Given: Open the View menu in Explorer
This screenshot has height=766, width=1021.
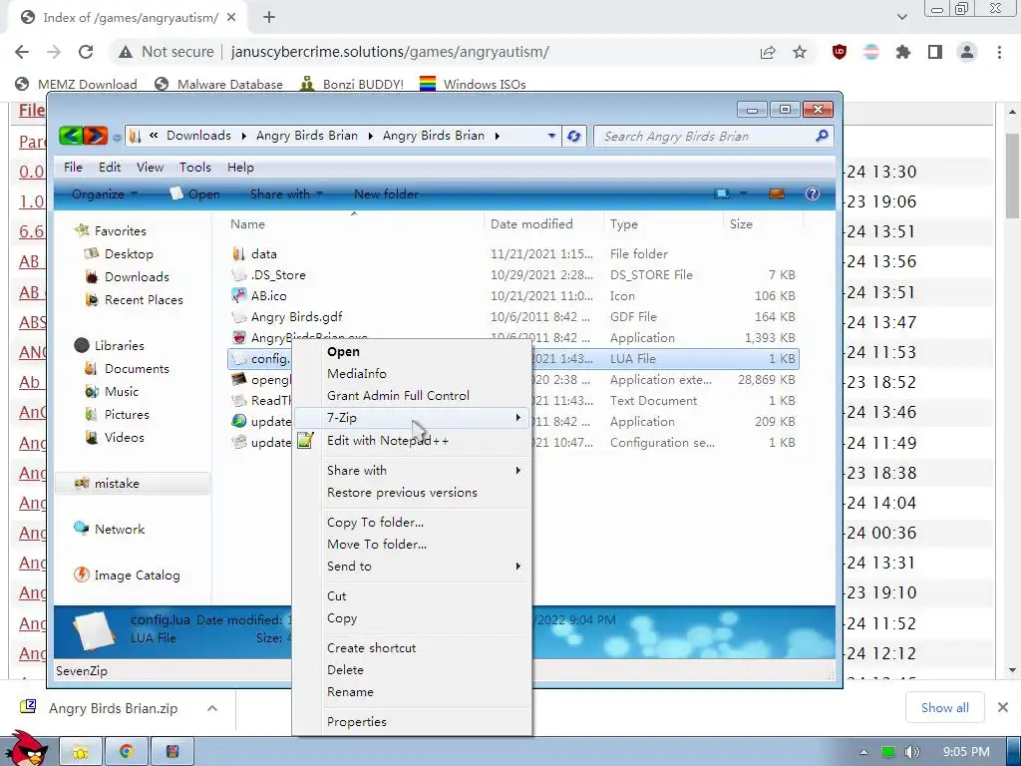Looking at the screenshot, I should pos(150,168).
